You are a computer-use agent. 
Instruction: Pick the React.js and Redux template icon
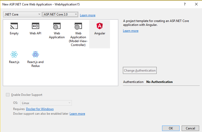(x=35, y=54)
